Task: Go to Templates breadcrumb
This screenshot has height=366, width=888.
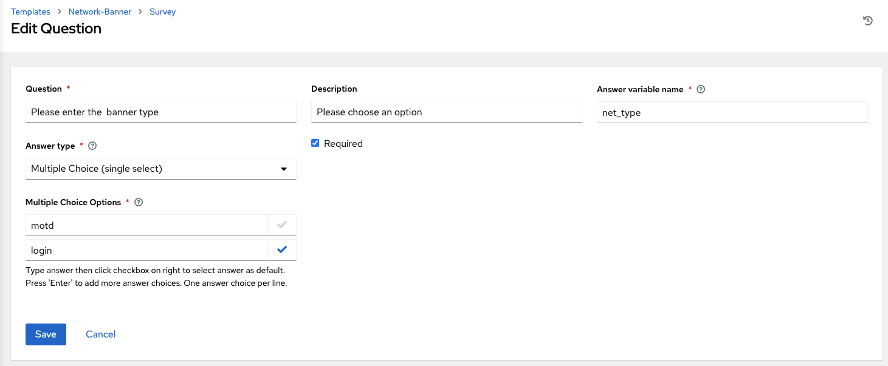Action: pos(30,12)
